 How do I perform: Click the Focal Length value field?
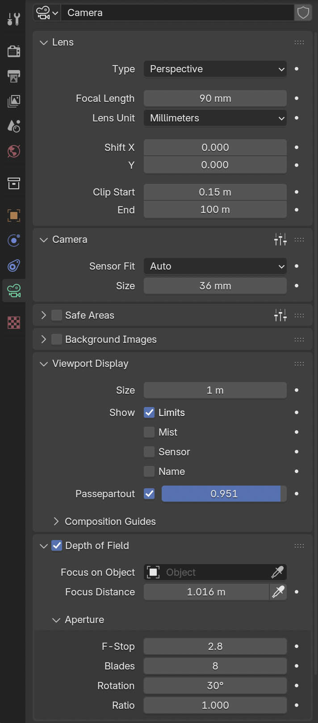pos(215,98)
